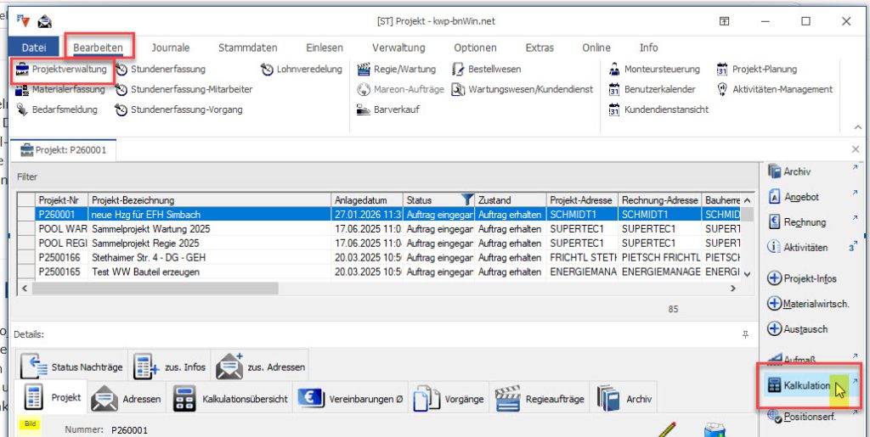Open Angebot from side panel
The image size is (870, 437).
[801, 197]
